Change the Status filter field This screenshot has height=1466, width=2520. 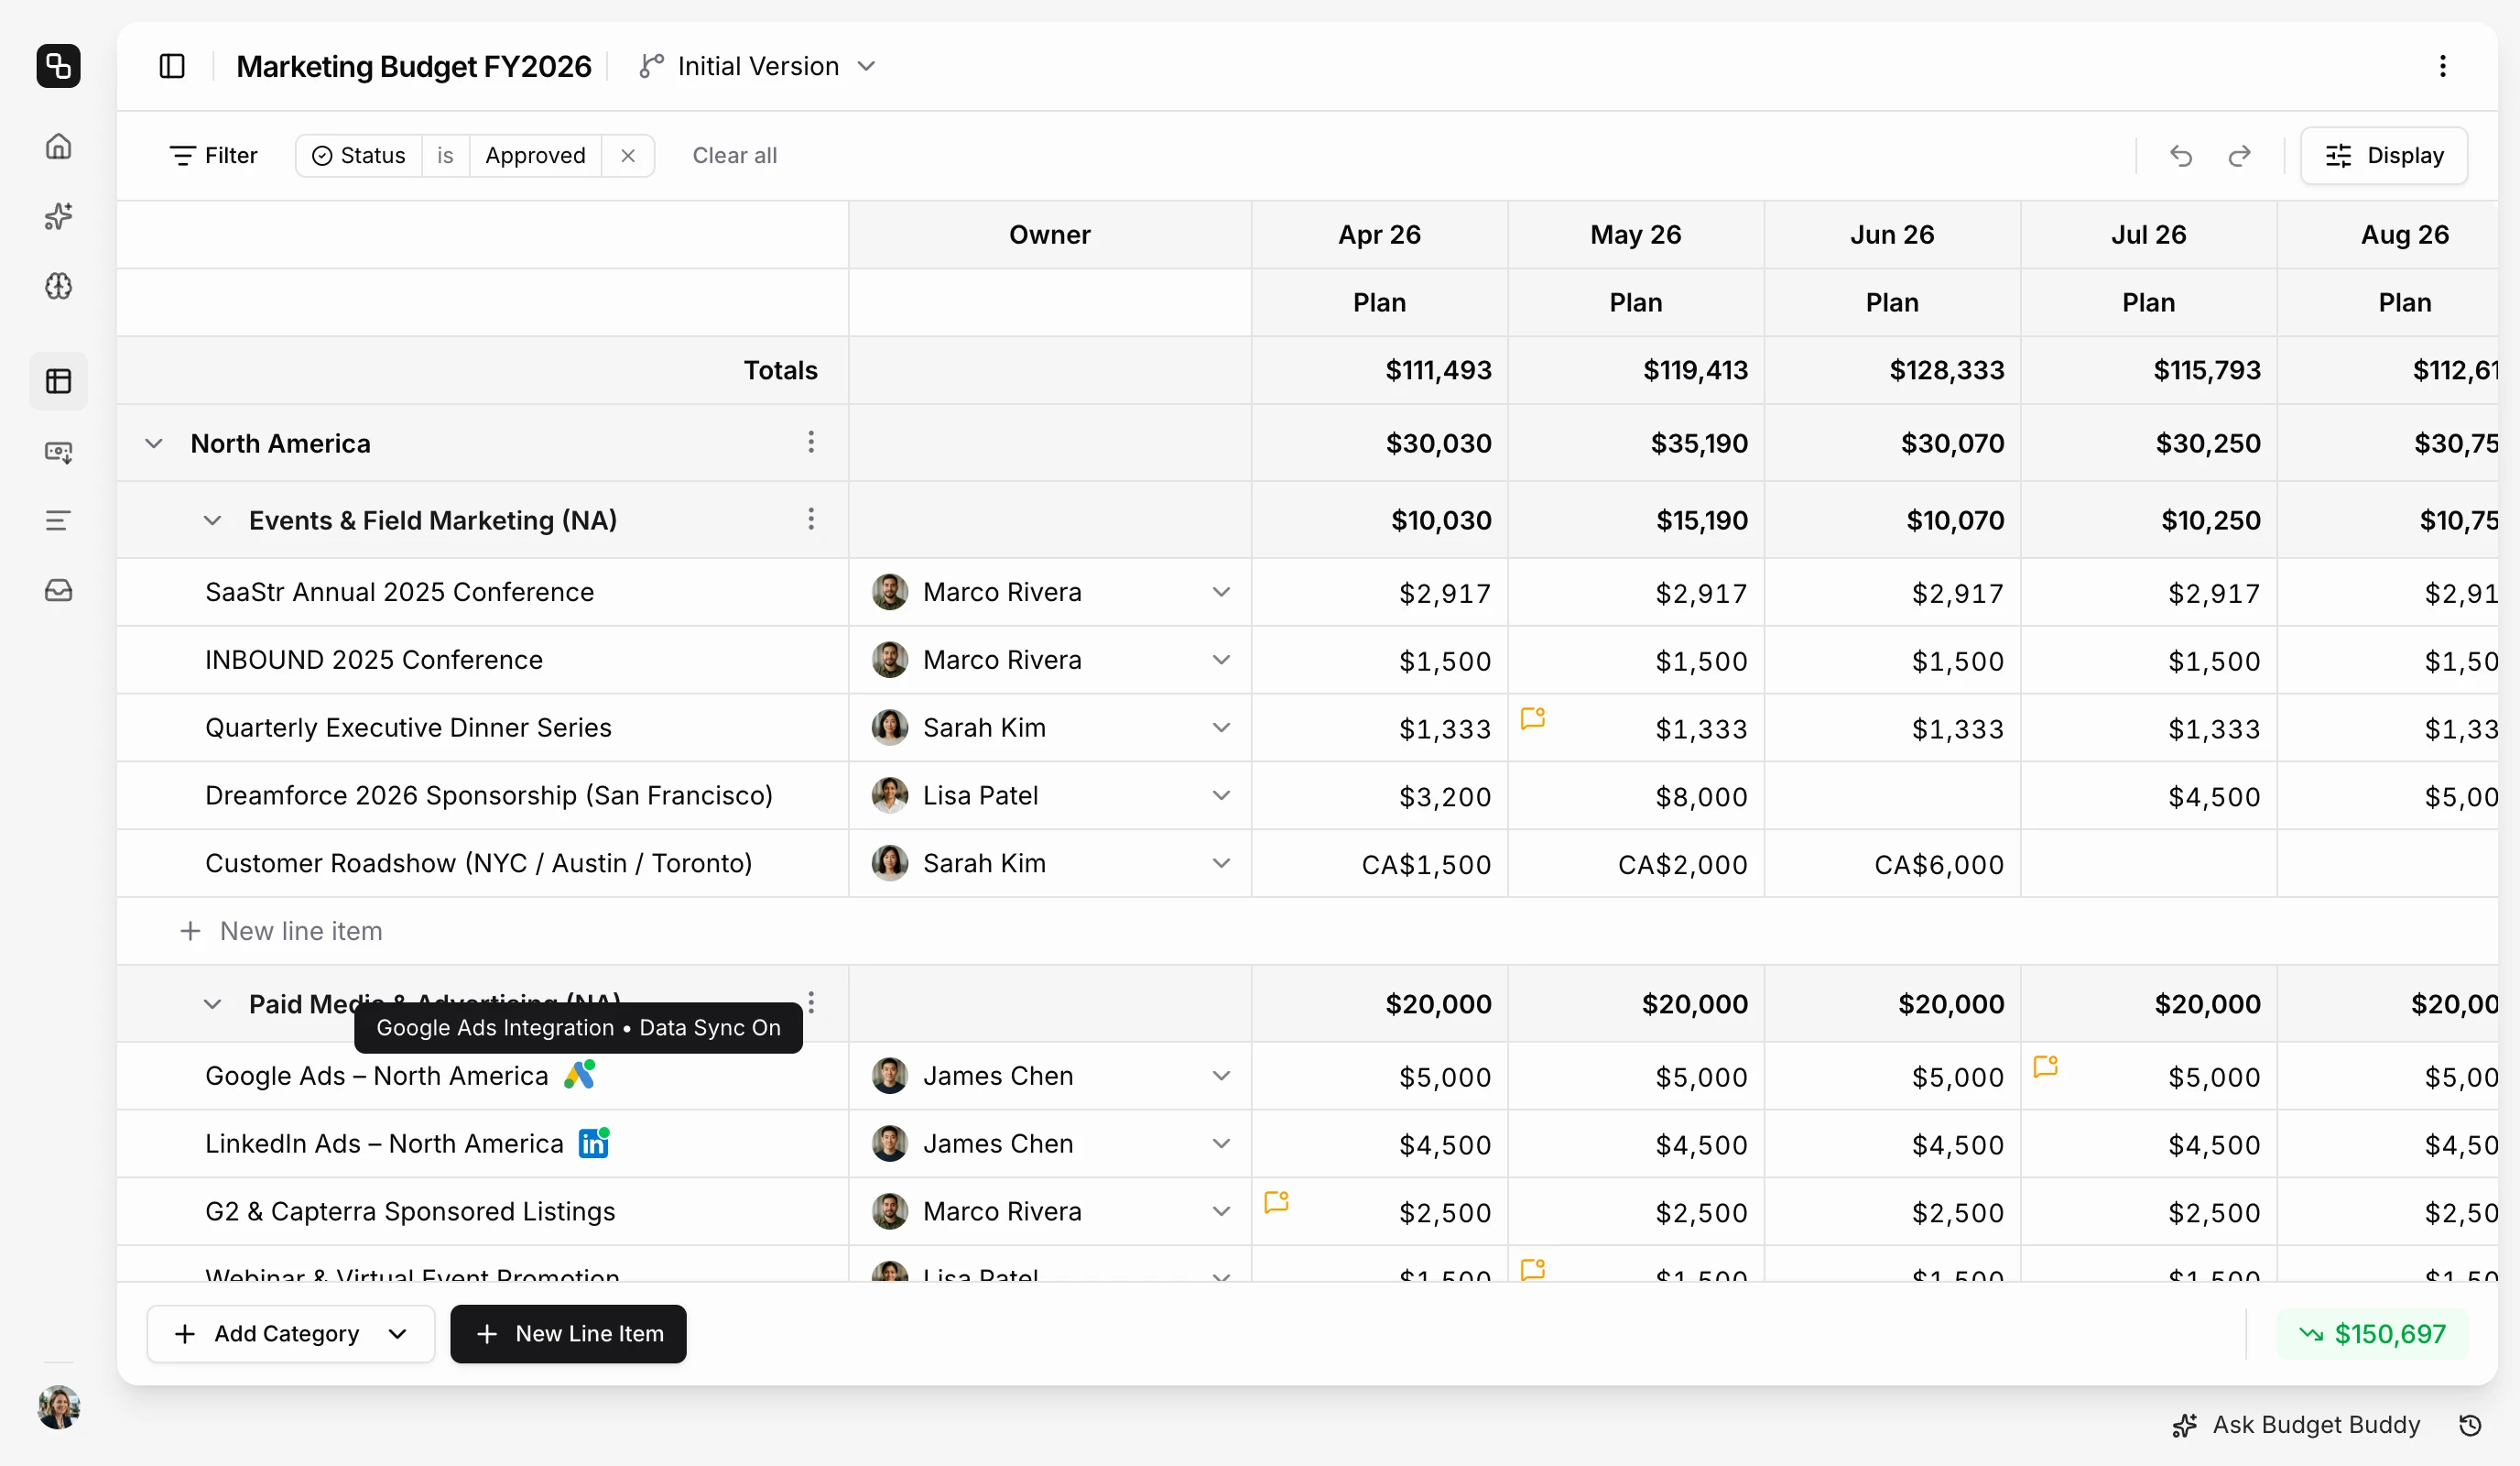pos(359,156)
